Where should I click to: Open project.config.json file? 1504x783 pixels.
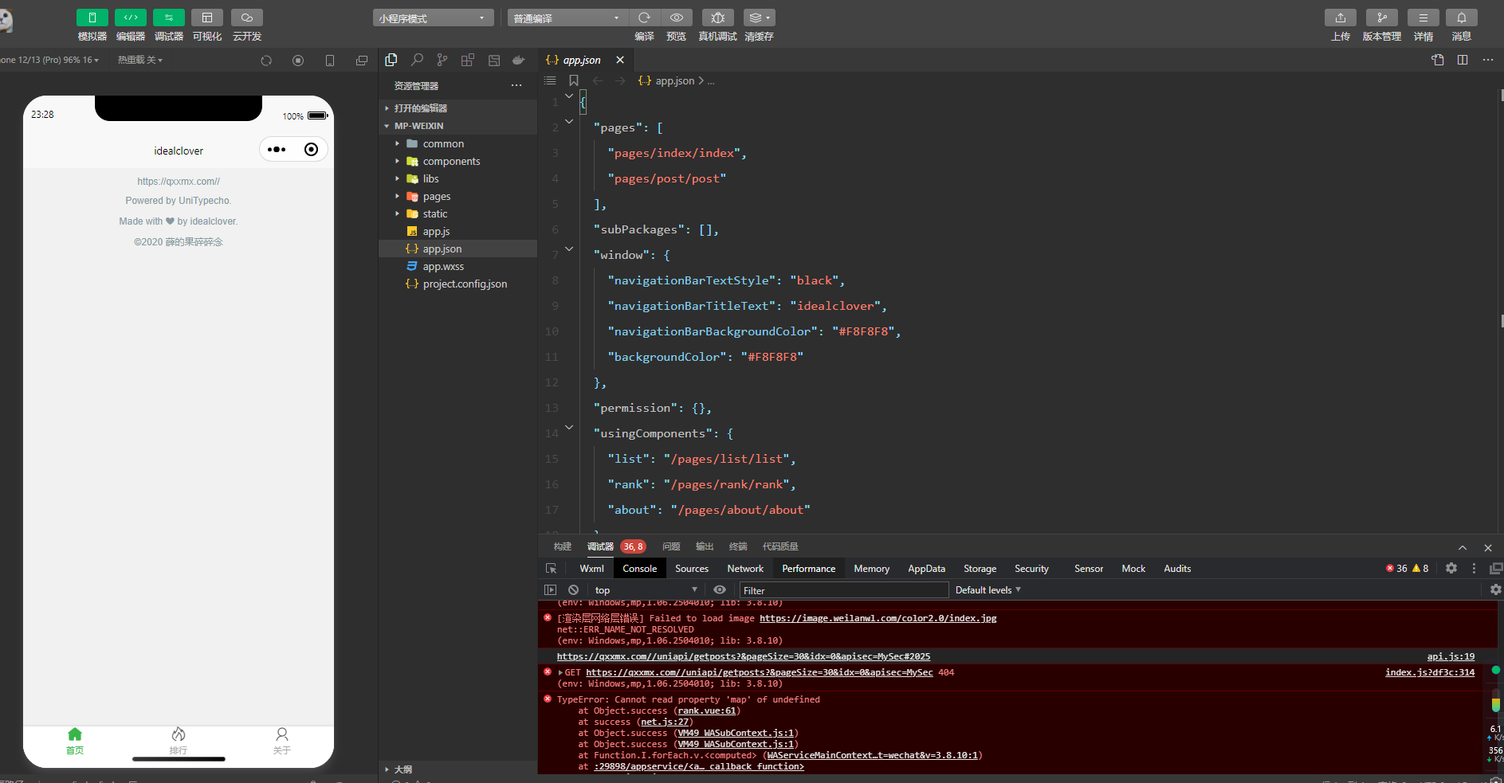coord(457,284)
